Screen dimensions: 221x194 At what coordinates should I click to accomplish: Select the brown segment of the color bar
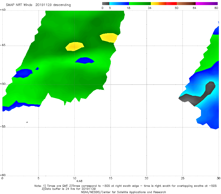(x=186, y=4)
